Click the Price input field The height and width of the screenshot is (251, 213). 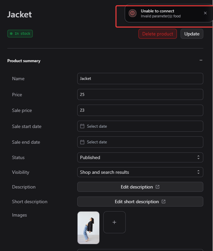coord(140,95)
